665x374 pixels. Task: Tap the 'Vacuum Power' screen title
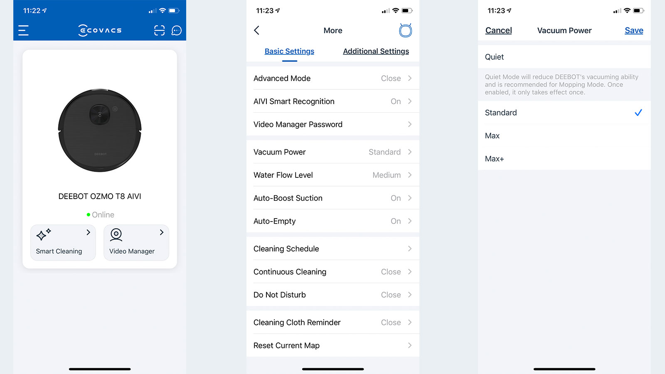pos(564,30)
